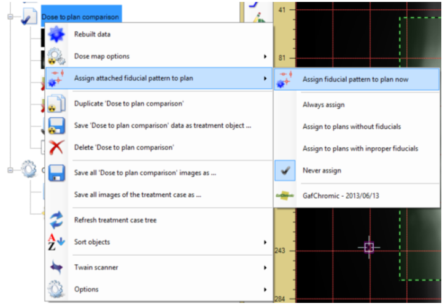Screen dimensions: 445x306
Task: Click floppy icon for Save as treatment object
Action: click(x=56, y=126)
